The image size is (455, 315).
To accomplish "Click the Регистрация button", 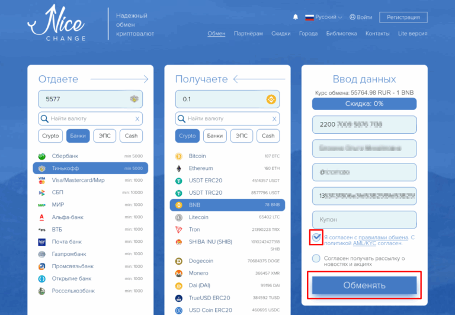I will pos(403,17).
